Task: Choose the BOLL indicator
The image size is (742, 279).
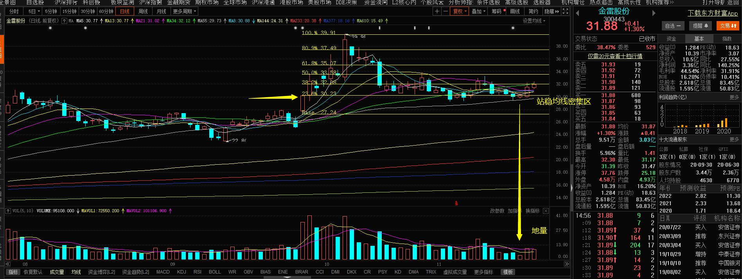Action: pyautogui.click(x=215, y=272)
